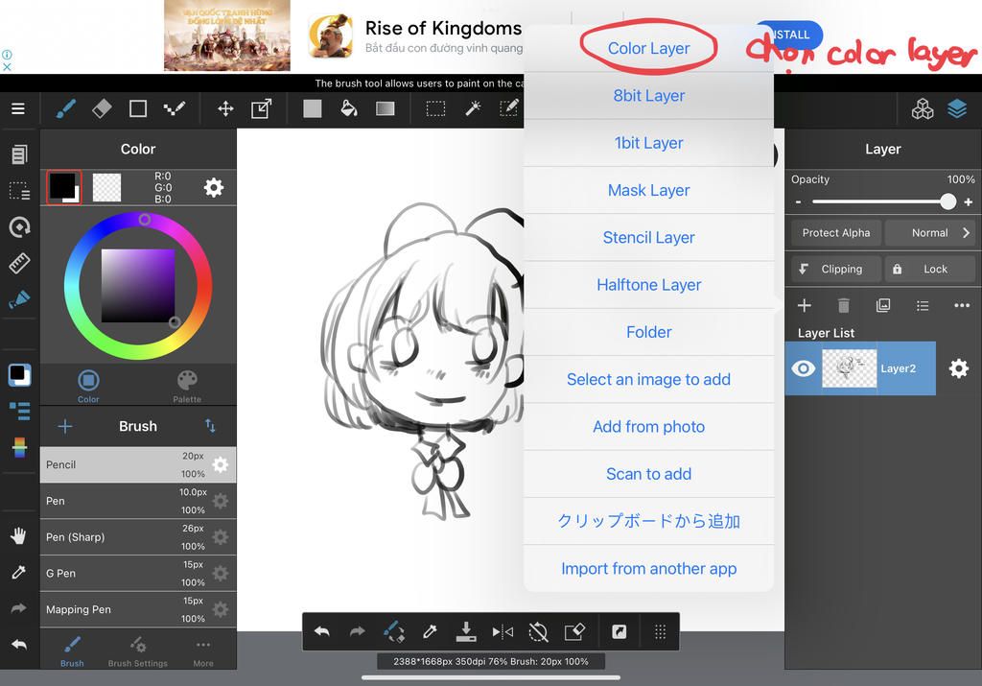
Task: Toggle Clipping on the layer
Action: pos(836,269)
